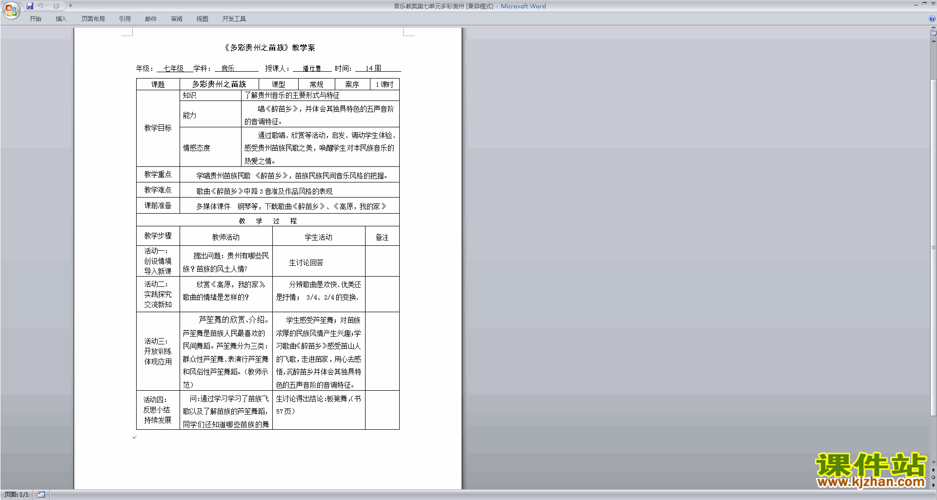Click the time value 14周
The height and width of the screenshot is (500, 937).
373,68
